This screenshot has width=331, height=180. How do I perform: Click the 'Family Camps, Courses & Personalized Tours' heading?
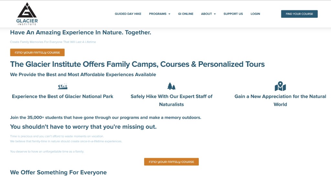click(x=137, y=64)
